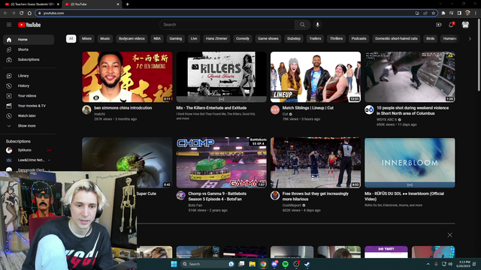Image resolution: width=481 pixels, height=270 pixels.
Task: Click the 'ben simmons china introdcution' title
Action: tap(123, 108)
